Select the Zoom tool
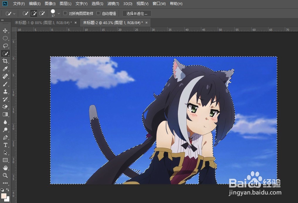This screenshot has width=298, height=203. [x=5, y=175]
